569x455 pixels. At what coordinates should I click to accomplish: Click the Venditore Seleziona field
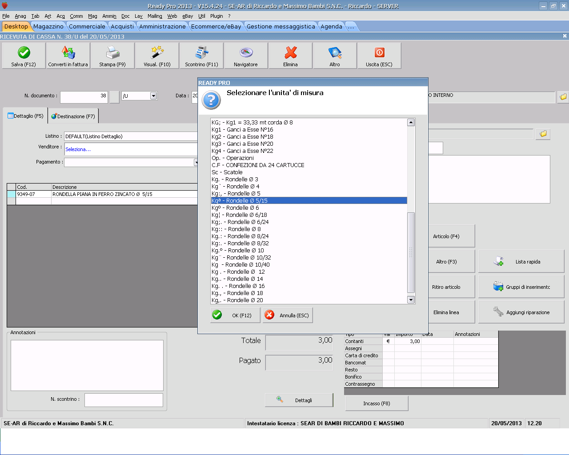pos(132,149)
